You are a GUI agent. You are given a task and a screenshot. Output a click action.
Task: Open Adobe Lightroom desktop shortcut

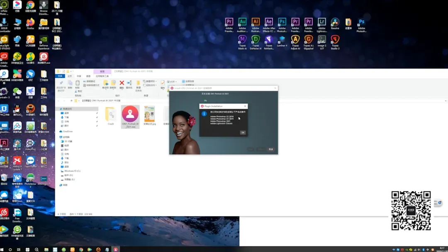click(x=322, y=25)
